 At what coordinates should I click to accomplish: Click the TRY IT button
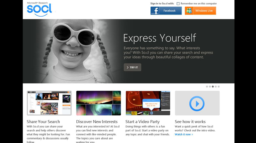[132, 67]
